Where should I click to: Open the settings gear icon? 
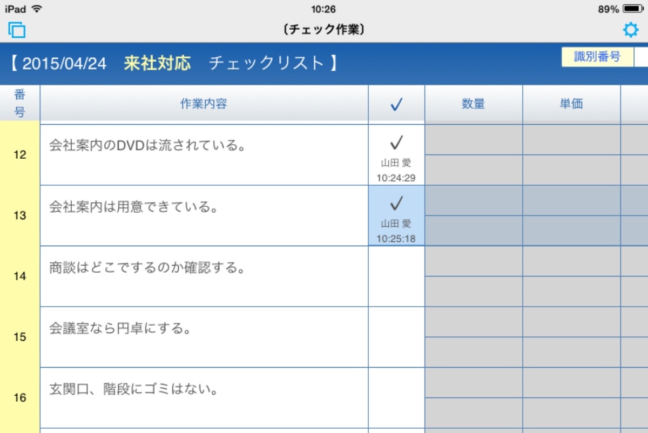[630, 30]
